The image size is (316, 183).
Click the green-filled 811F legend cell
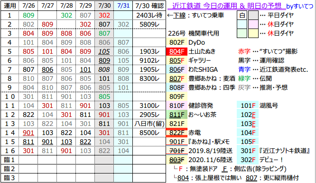point(177,115)
